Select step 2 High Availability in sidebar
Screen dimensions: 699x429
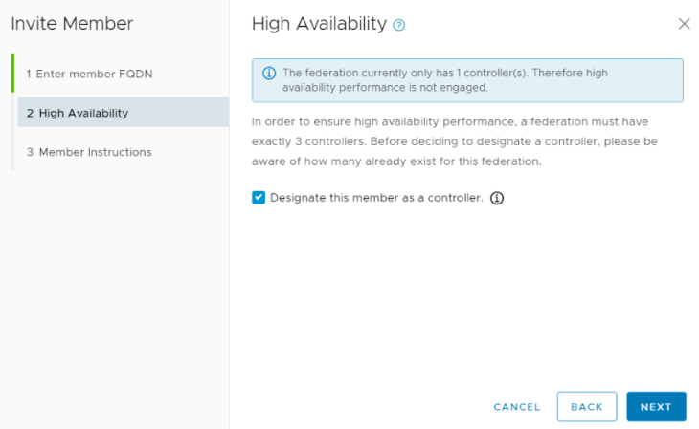click(x=123, y=113)
